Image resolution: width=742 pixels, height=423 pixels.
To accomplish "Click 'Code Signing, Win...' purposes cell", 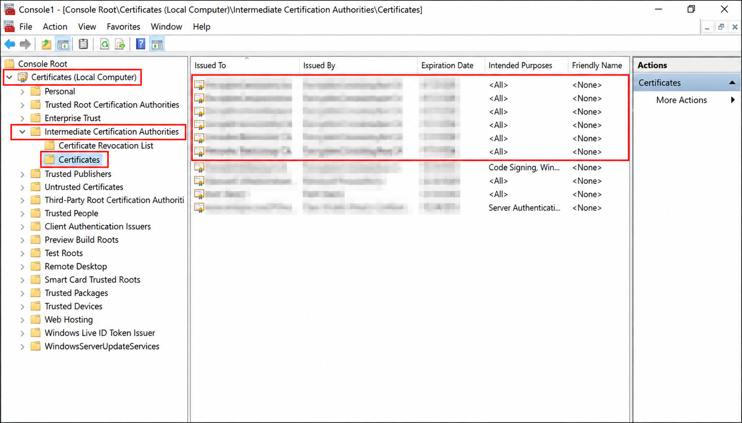I will [x=524, y=168].
